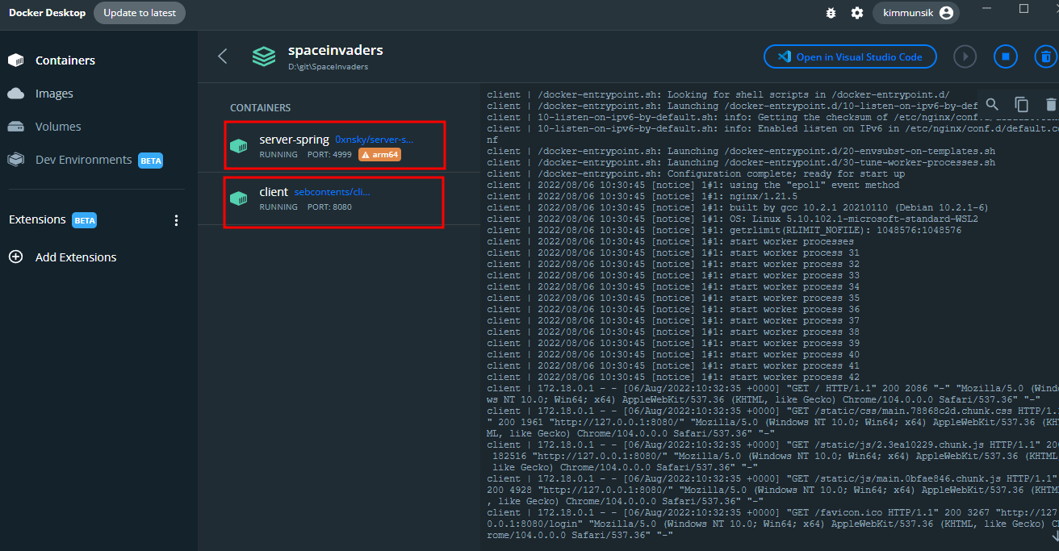Click the server-spring container icon

[x=238, y=146]
